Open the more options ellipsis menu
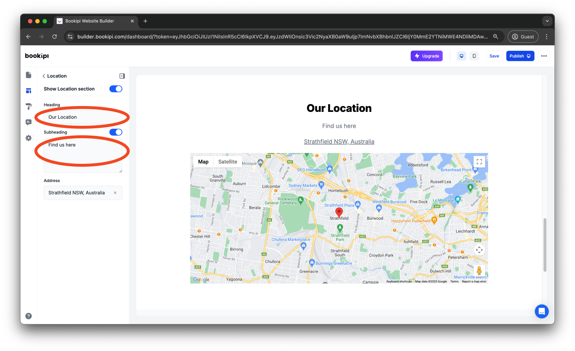 click(544, 56)
